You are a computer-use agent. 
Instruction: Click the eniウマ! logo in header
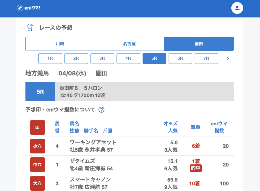(28, 8)
